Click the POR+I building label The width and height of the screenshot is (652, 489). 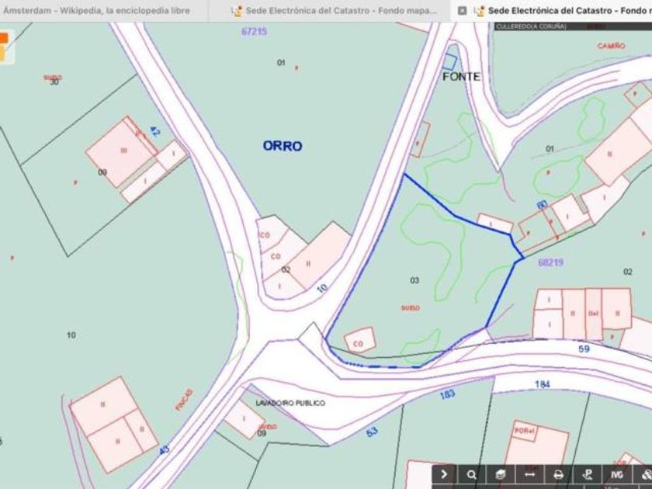[524, 431]
